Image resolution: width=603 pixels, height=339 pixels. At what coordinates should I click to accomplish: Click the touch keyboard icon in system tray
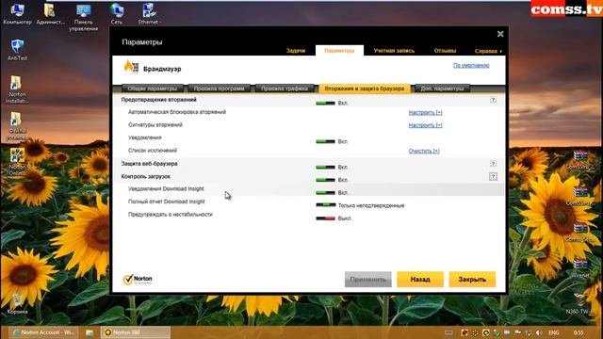click(448, 332)
